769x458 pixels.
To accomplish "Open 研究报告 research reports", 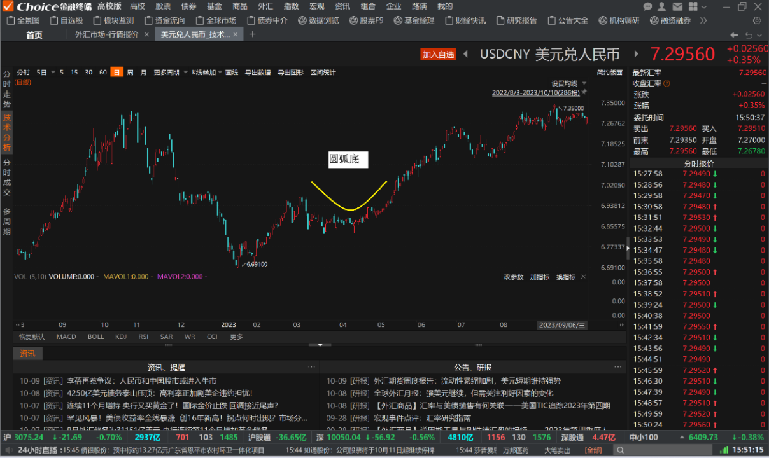I will [516, 20].
